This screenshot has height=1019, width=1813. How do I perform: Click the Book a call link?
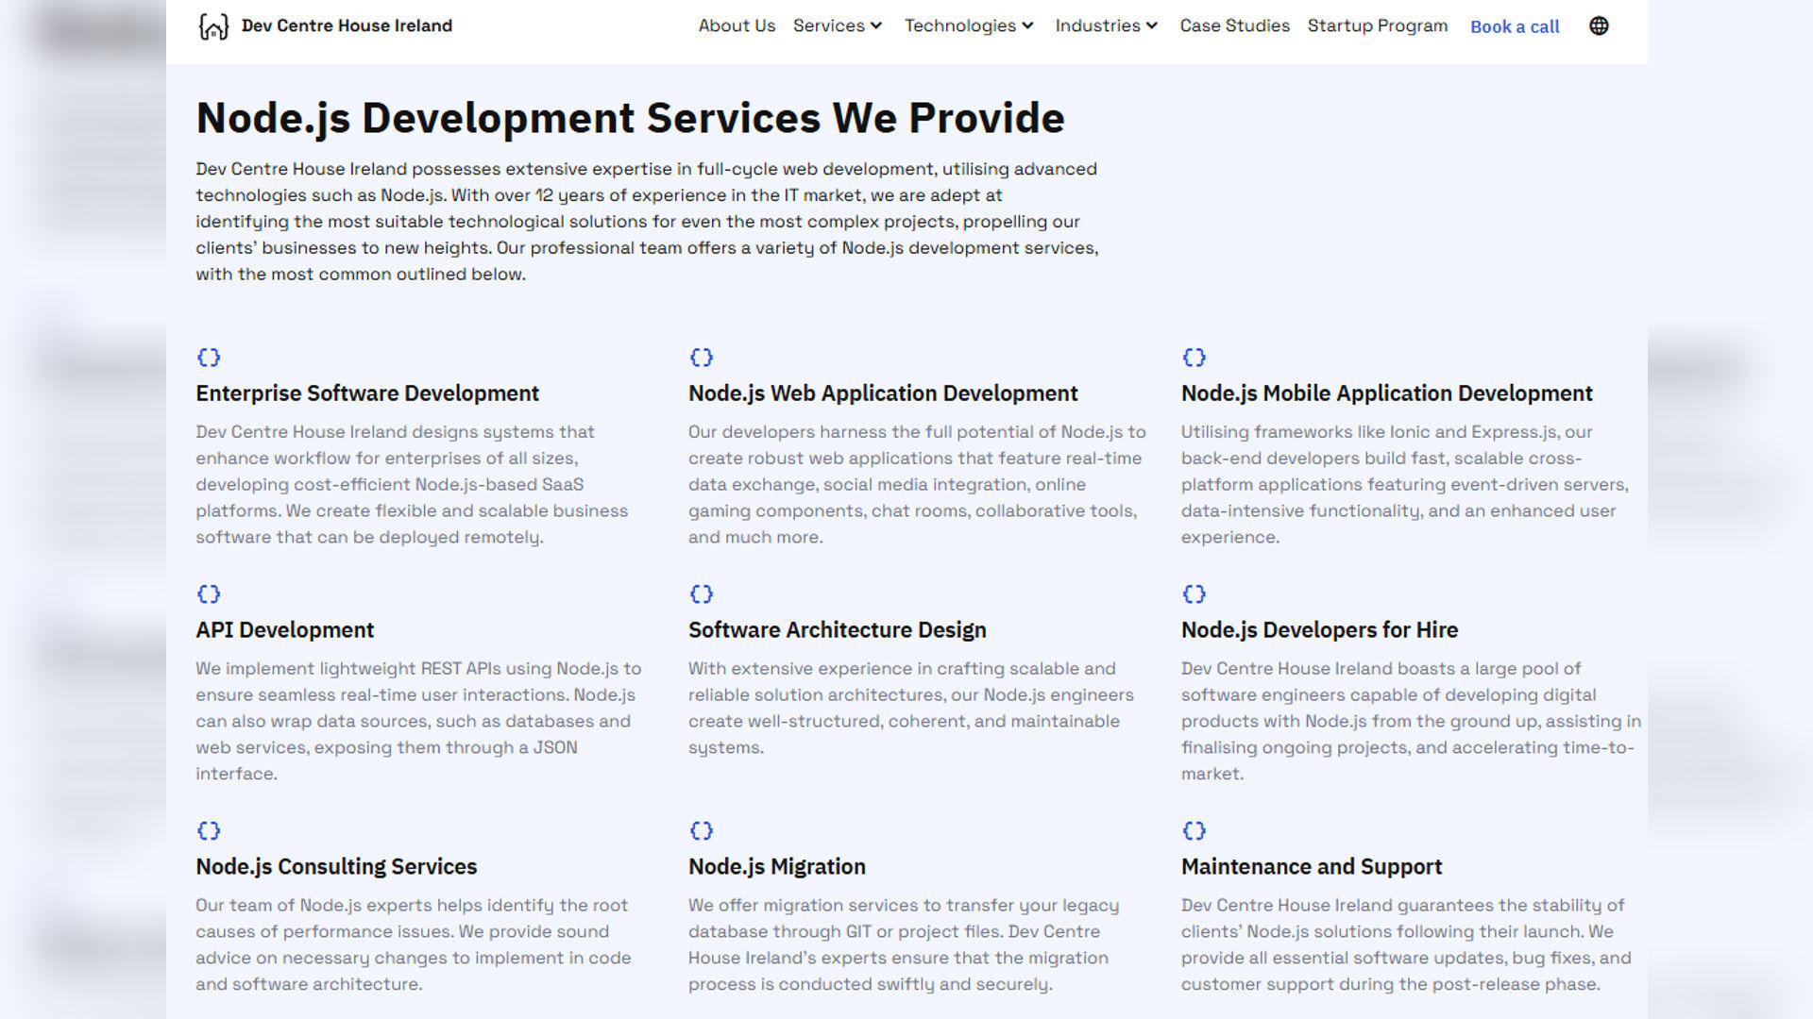(1513, 26)
